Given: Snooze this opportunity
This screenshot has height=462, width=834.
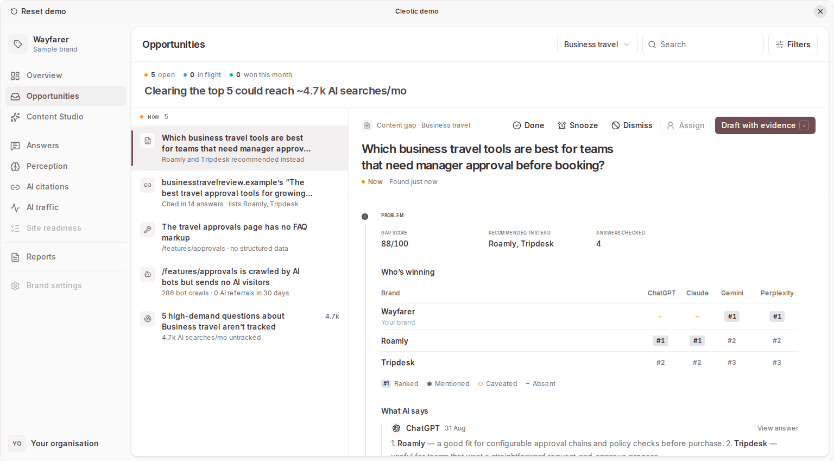Looking at the screenshot, I should (x=578, y=125).
